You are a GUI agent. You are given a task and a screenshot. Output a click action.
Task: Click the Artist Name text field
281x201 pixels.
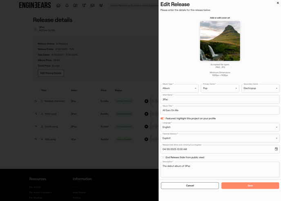220,99
